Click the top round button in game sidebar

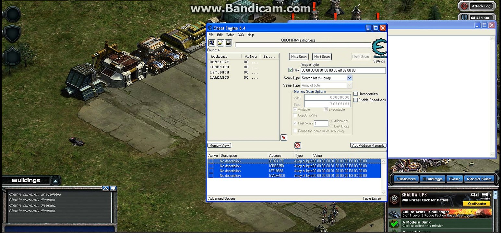click(12, 14)
